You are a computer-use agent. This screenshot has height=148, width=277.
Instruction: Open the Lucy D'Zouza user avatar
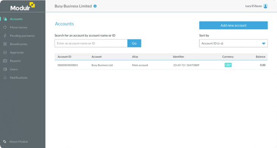point(265,6)
